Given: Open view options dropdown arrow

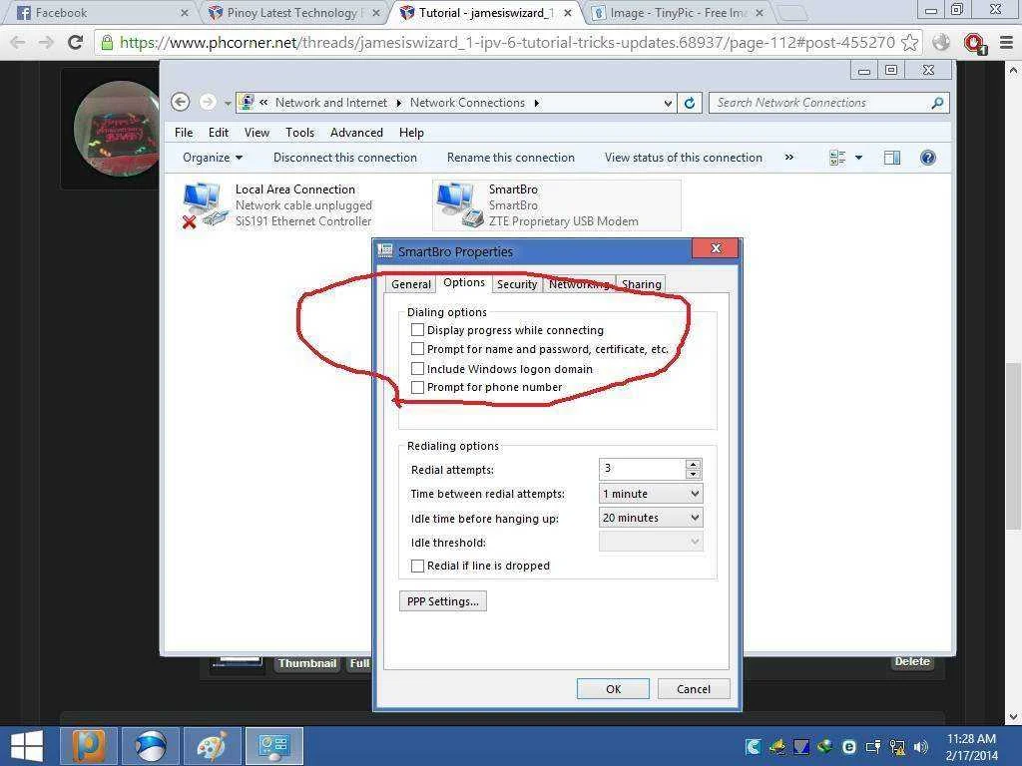Looking at the screenshot, I should (x=858, y=158).
